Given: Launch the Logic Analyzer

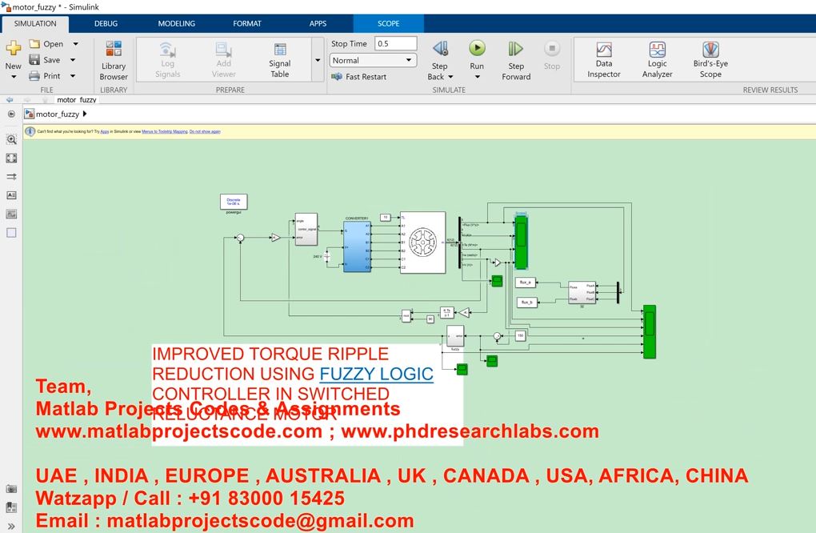Looking at the screenshot, I should (x=657, y=60).
